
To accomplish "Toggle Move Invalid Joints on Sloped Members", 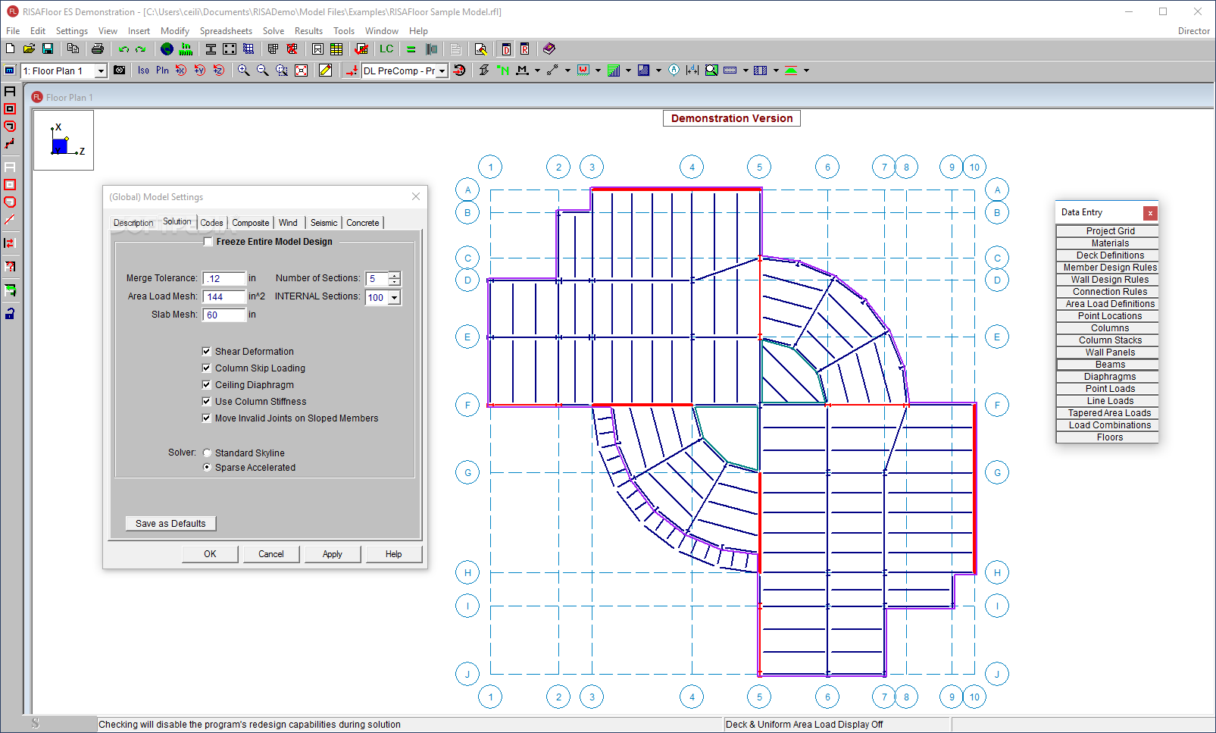I will 207,418.
